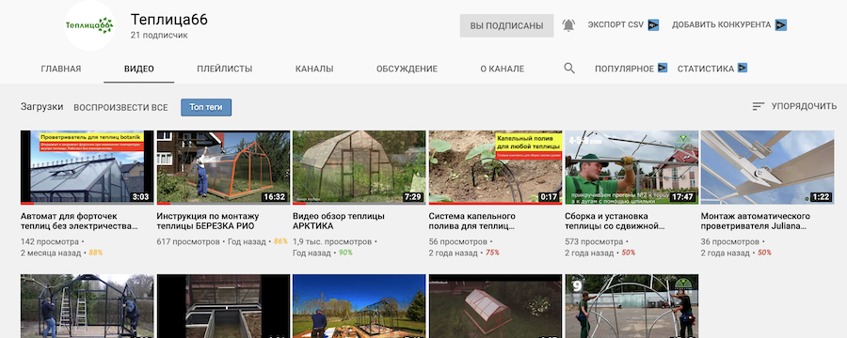
Task: Go to the Главная tab
Action: [61, 69]
